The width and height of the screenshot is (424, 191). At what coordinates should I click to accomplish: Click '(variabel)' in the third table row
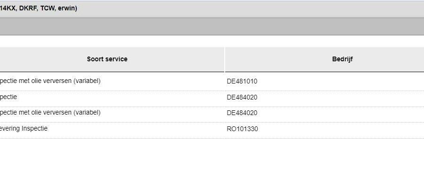click(87, 113)
